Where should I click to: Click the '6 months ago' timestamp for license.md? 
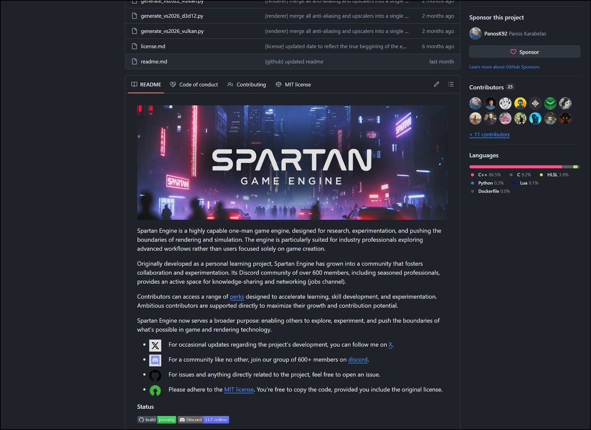pyautogui.click(x=438, y=46)
